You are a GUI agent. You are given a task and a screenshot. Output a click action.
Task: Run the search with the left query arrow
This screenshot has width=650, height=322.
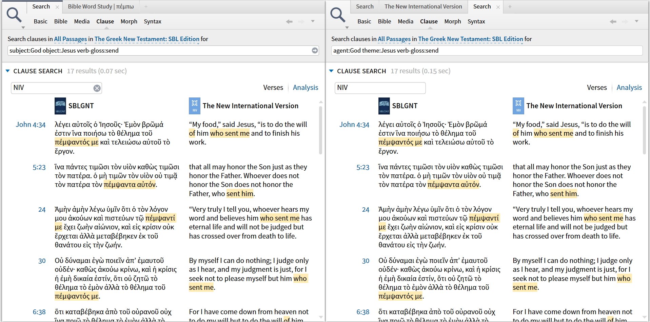pos(315,51)
